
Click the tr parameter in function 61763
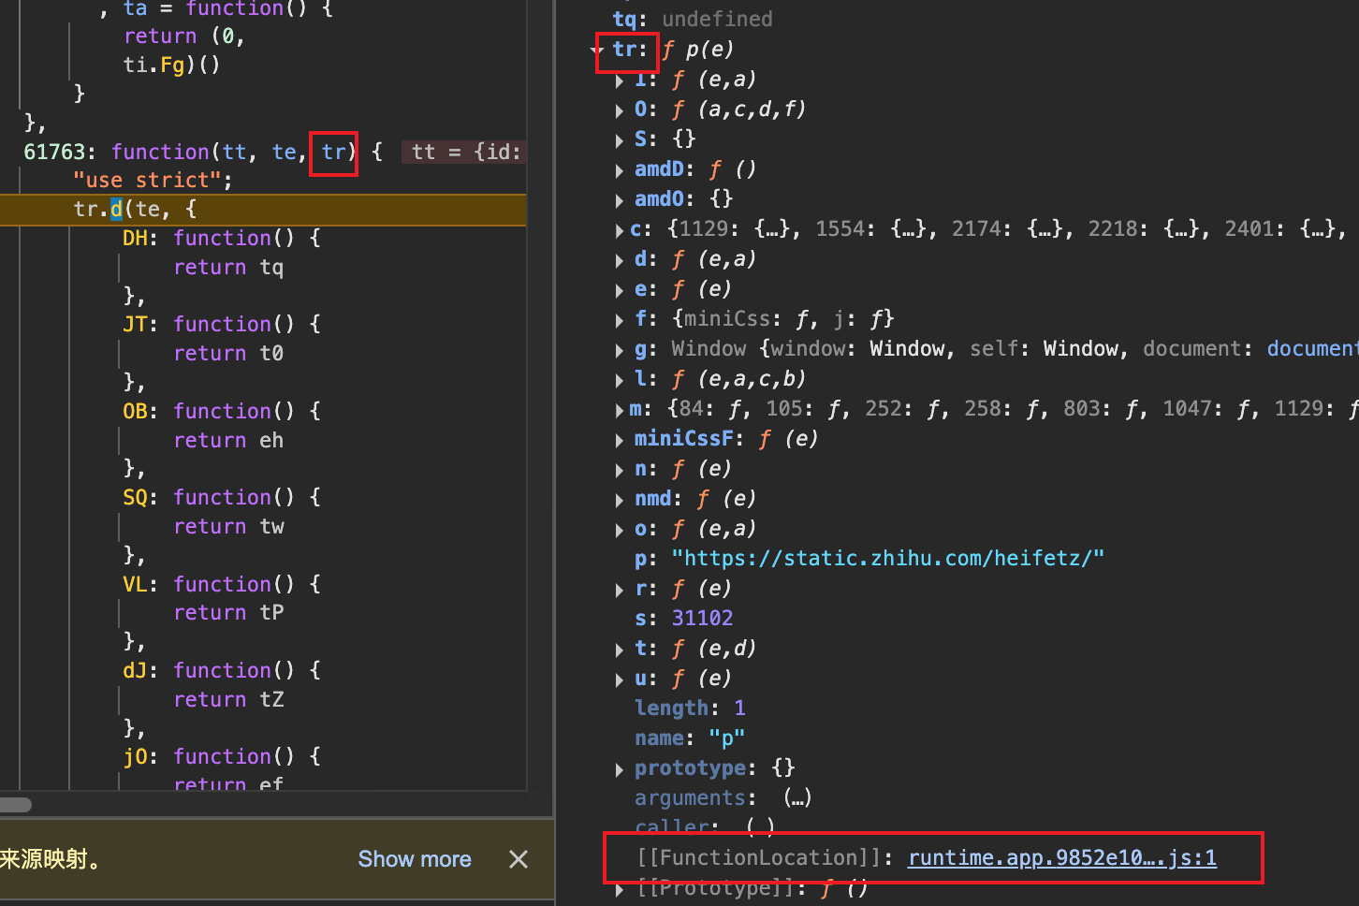coord(334,152)
